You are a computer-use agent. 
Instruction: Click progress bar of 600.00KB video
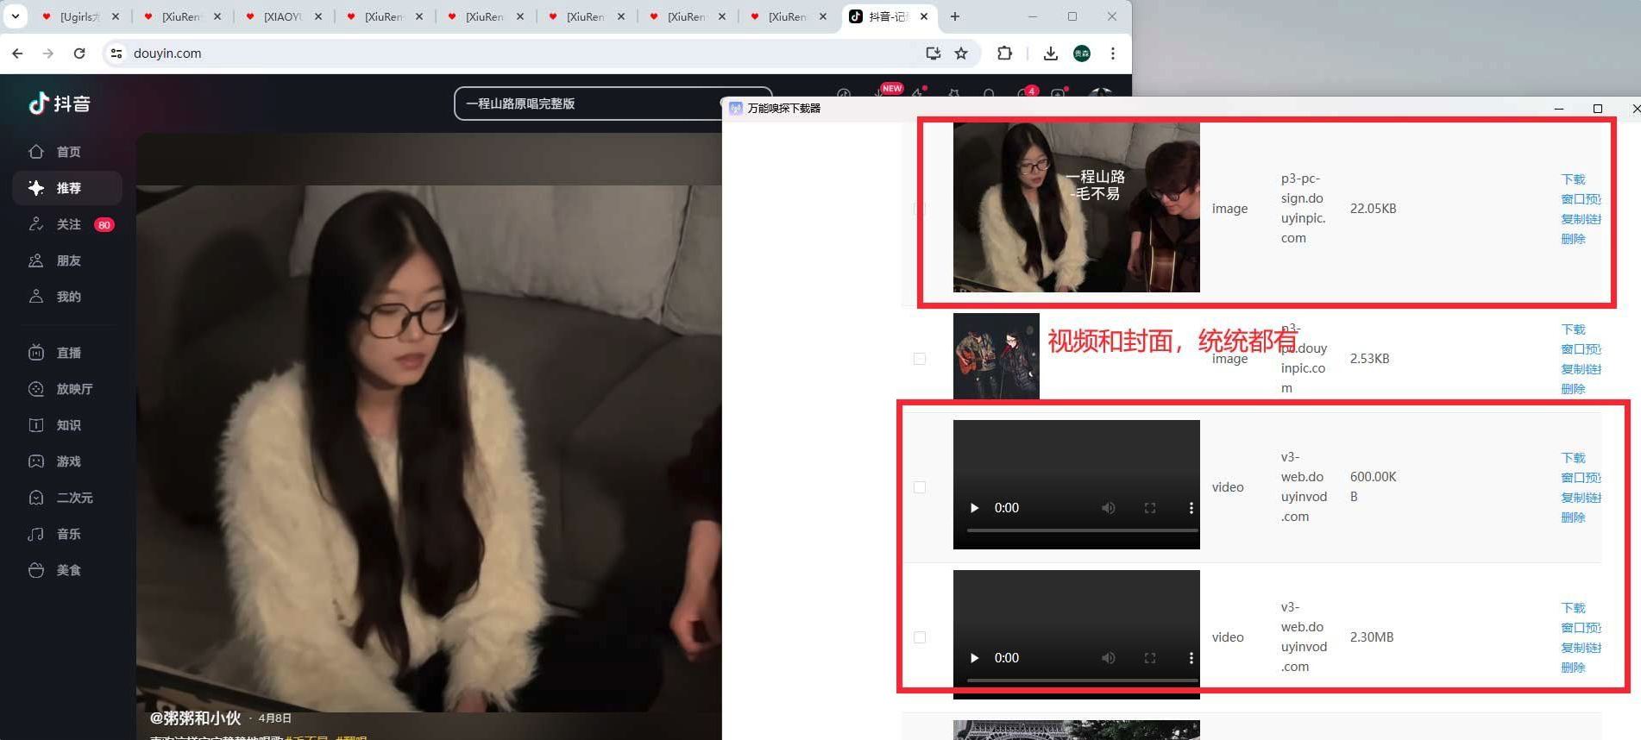(x=1082, y=530)
